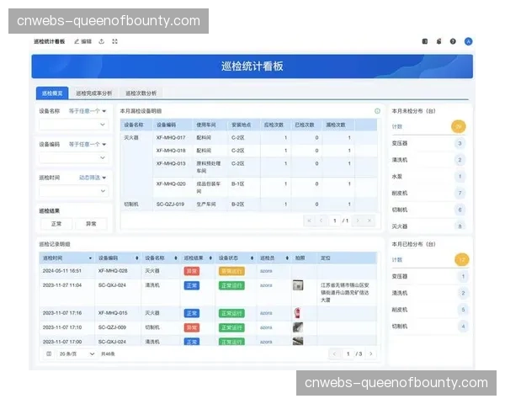Screen dimensions: 505x404
Task: Click red 异常 badge in XF-MHQ-028 row
Action: pos(192,271)
